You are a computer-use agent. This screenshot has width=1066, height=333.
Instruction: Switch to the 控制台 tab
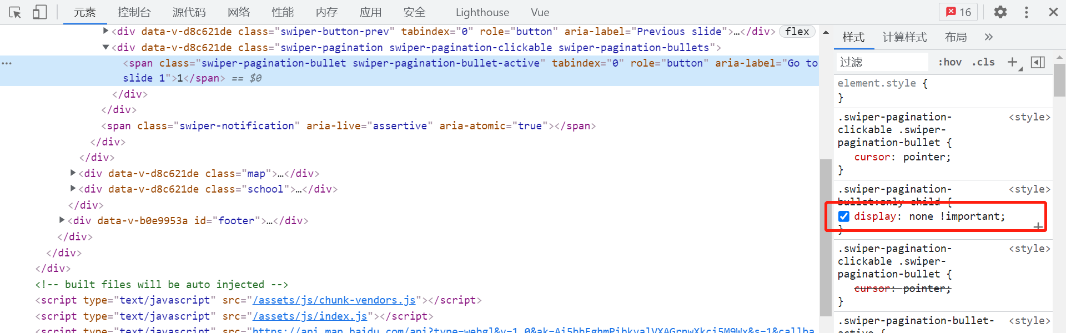point(134,12)
